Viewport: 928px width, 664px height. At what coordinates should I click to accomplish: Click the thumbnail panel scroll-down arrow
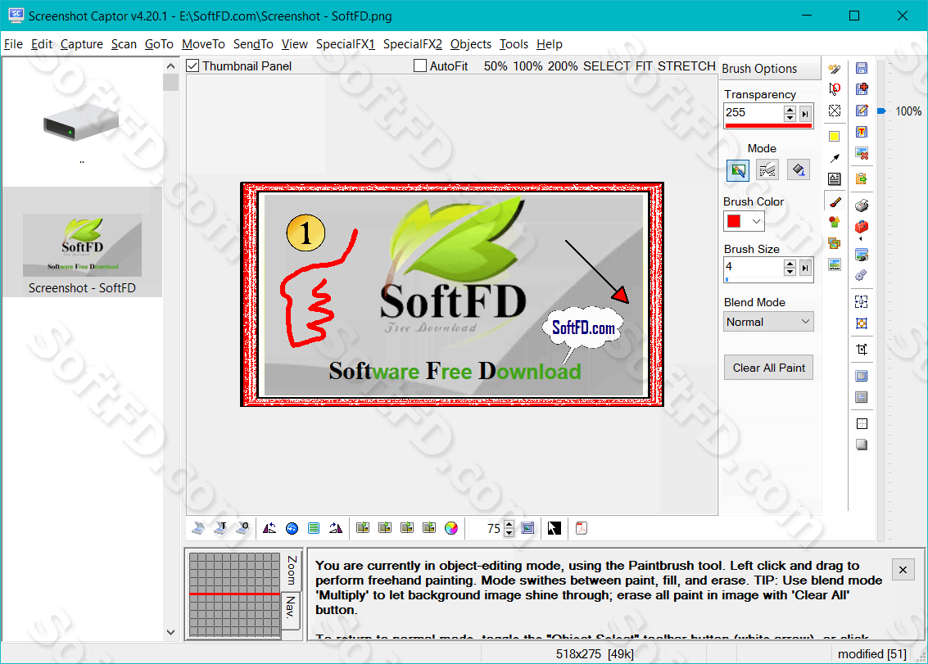pyautogui.click(x=170, y=632)
